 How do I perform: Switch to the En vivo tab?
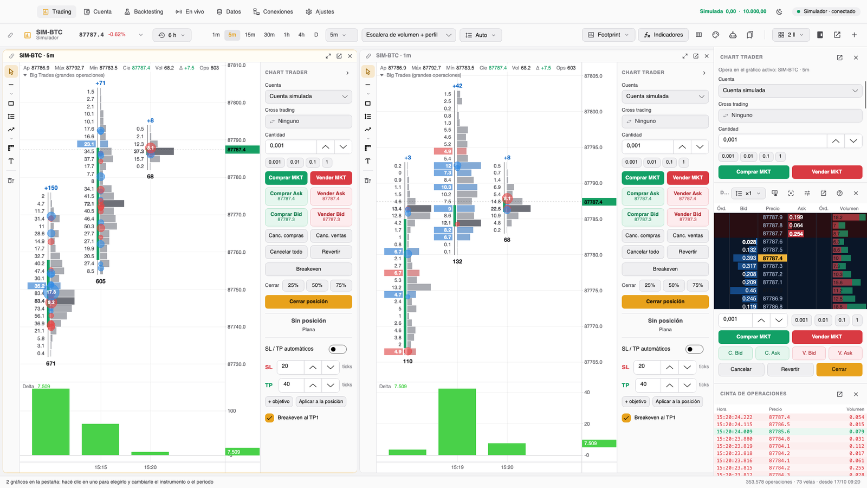click(x=190, y=11)
